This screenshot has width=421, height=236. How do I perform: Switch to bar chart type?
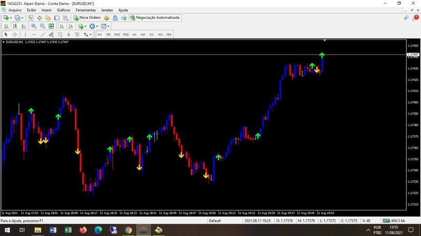click(6, 26)
